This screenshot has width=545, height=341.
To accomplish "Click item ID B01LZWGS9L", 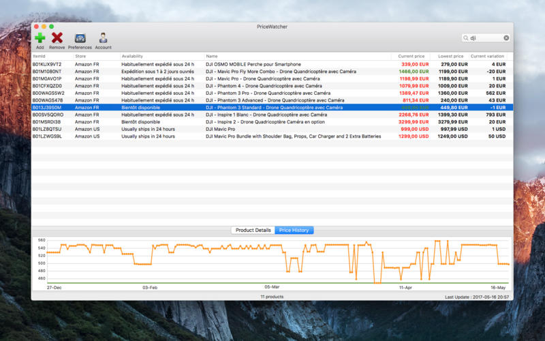I will tap(47, 136).
